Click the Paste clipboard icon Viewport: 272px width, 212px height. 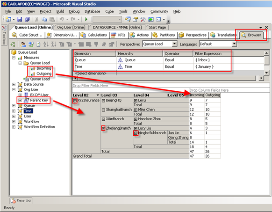pos(52,19)
